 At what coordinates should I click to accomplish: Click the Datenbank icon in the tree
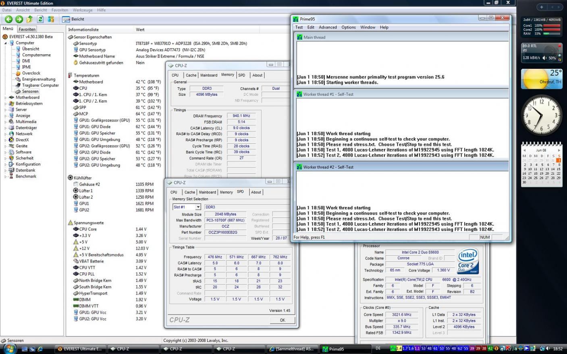[x=11, y=170]
